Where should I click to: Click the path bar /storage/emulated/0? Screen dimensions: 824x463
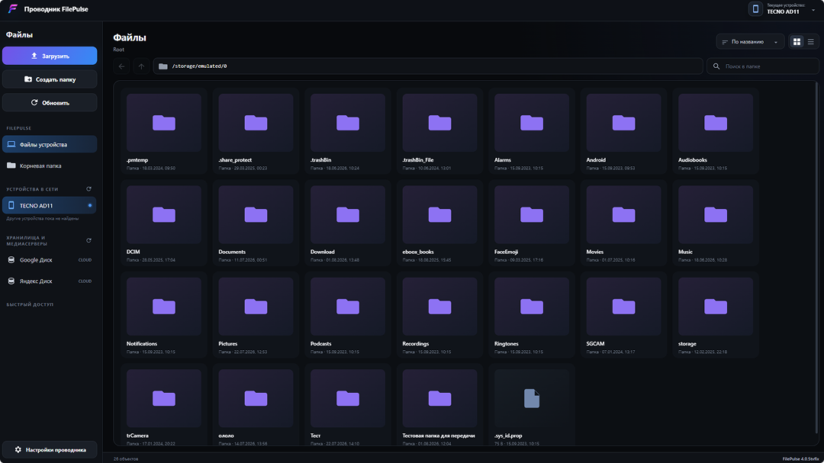428,66
